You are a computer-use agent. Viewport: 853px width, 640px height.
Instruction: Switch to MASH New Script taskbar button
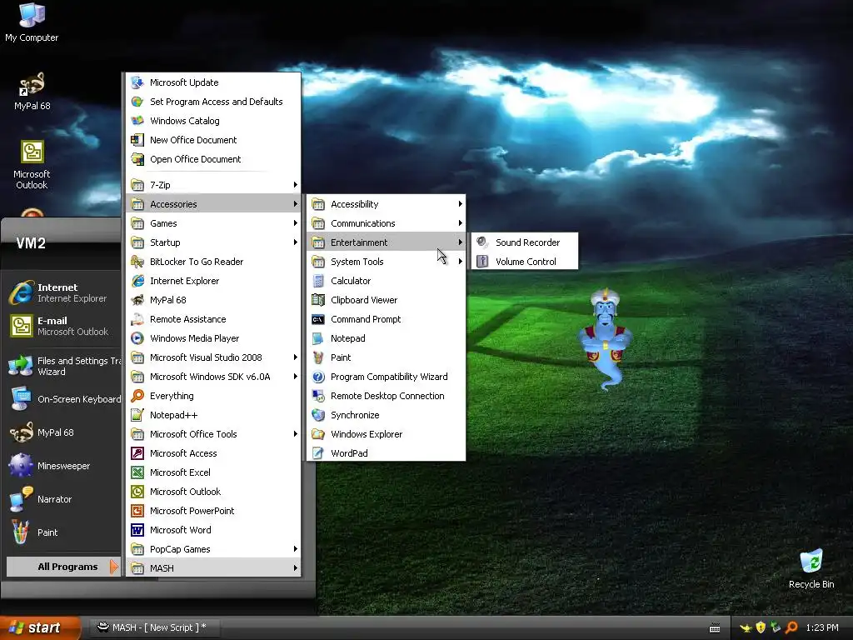(x=154, y=627)
